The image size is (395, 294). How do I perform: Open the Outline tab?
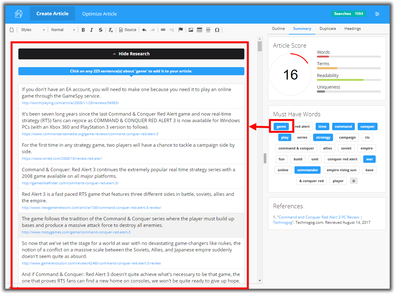tap(278, 29)
